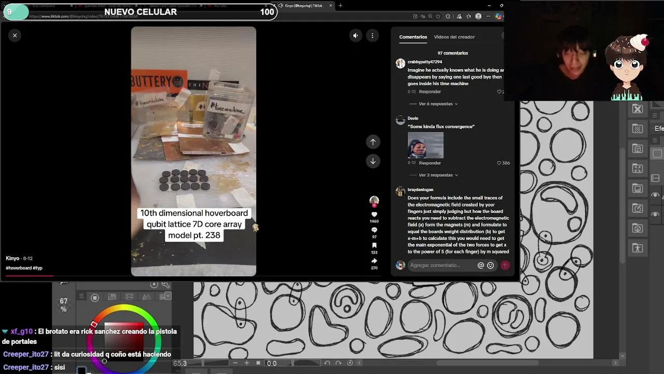Viewport: 664px width, 374px height.
Task: Zoom out canvas with the minus button
Action: point(236,363)
